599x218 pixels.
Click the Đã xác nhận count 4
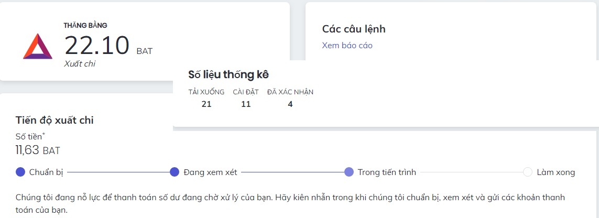click(x=290, y=104)
